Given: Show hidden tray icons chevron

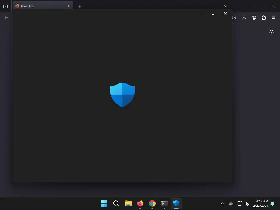Looking at the screenshot, I should pyautogui.click(x=222, y=203).
